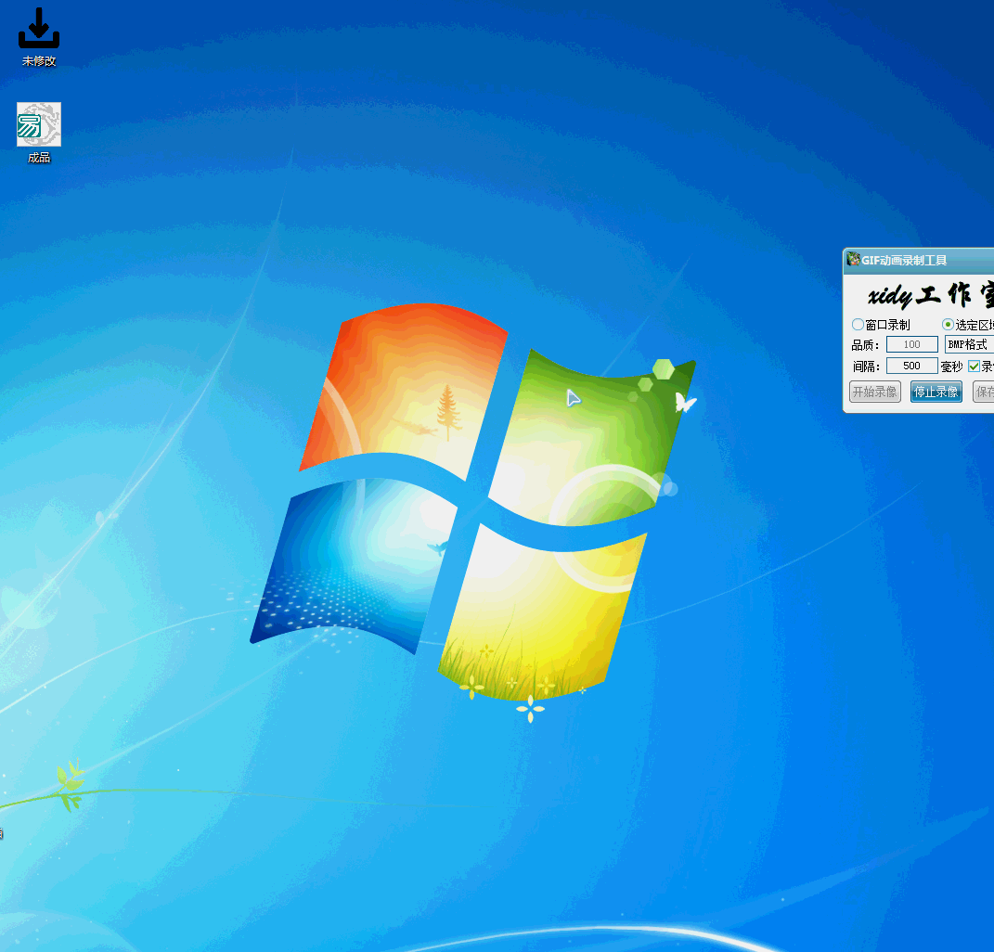Click the partially visible 保存 button
Screen dimensions: 994x952
(984, 392)
